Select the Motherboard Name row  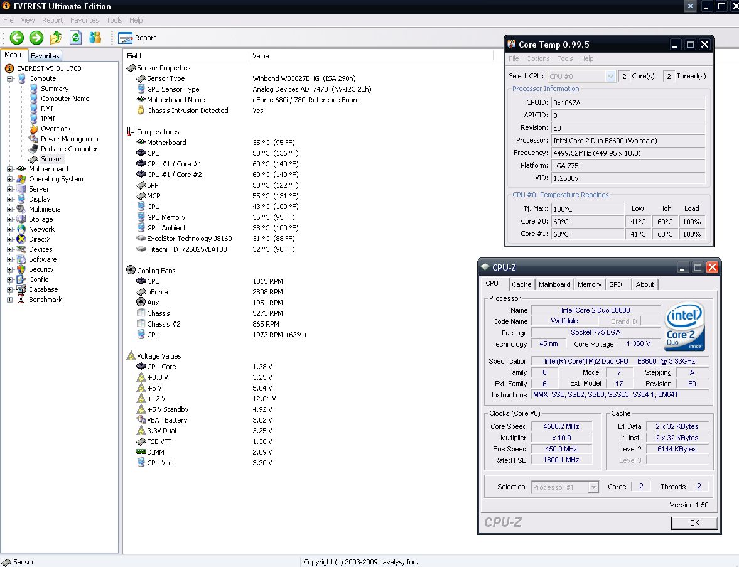click(x=247, y=100)
